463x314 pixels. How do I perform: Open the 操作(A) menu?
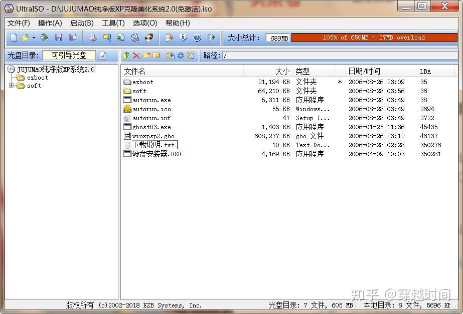[x=50, y=23]
